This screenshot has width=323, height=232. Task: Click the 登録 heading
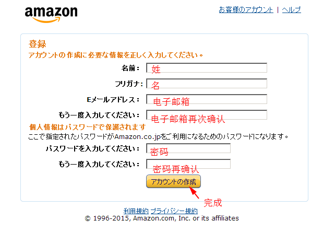click(x=37, y=44)
